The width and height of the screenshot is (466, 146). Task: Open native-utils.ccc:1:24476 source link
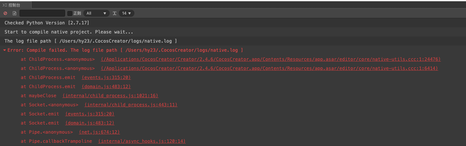click(271, 59)
